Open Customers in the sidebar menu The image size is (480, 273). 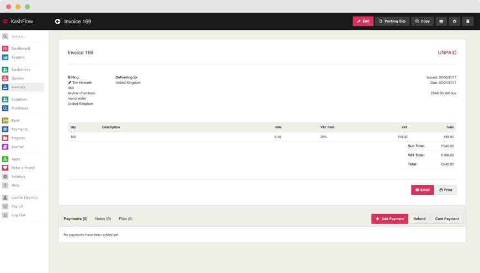point(20,69)
